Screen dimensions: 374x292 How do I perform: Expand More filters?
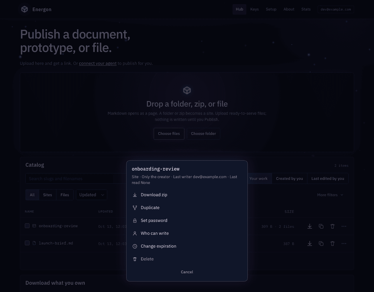point(330,195)
